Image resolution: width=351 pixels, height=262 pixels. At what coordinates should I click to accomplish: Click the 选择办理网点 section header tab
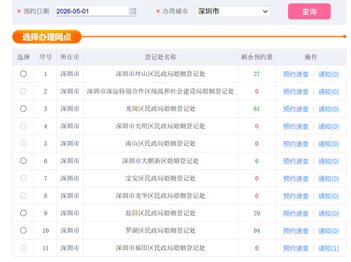47,37
